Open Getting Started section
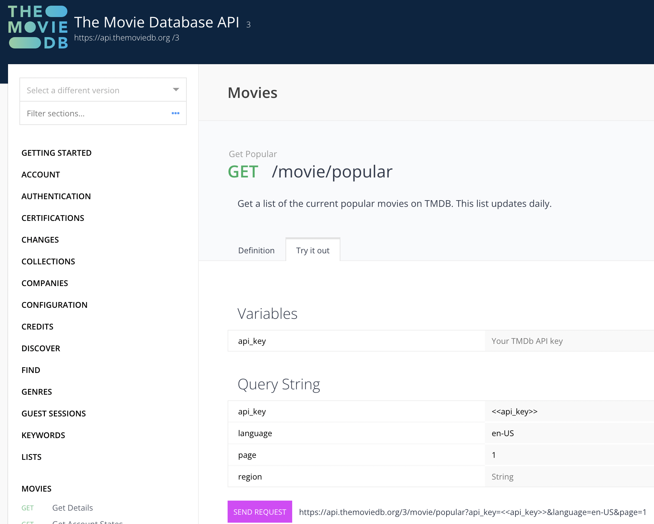The width and height of the screenshot is (654, 524). [x=56, y=153]
